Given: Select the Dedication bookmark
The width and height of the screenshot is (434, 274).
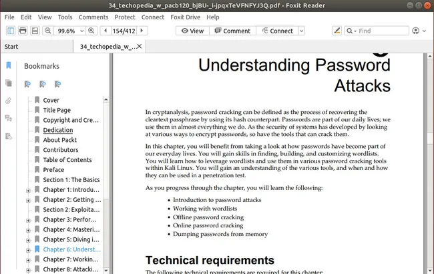Looking at the screenshot, I should (58, 130).
